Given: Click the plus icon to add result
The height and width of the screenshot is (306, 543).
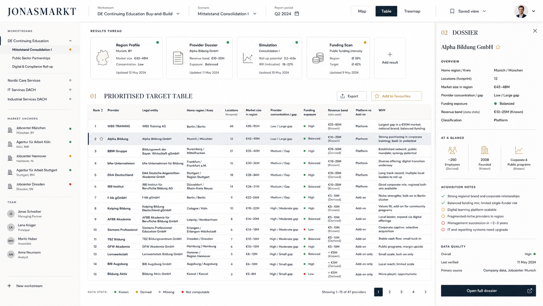Looking at the screenshot, I should pyautogui.click(x=390, y=55).
